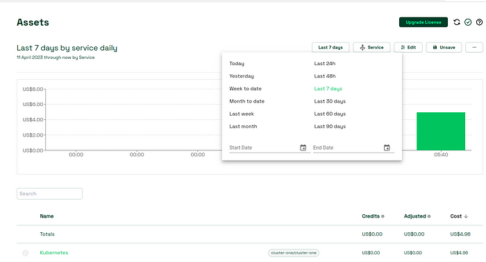
Task: Click the Kubernetes row icon
Action: [26, 253]
